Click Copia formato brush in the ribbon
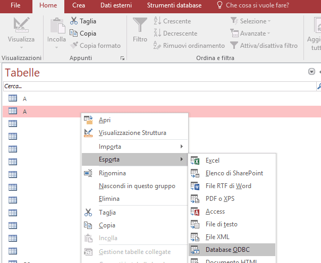The height and width of the screenshot is (263, 321). tap(95, 46)
